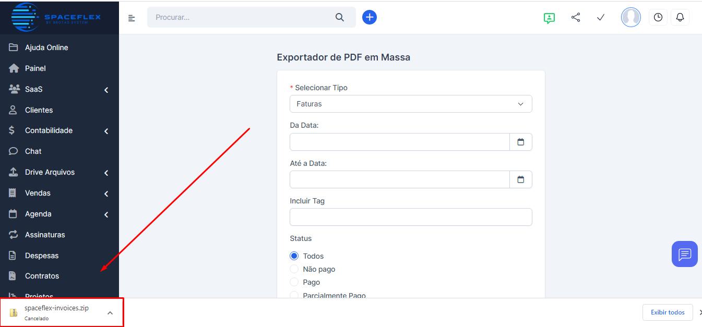The width and height of the screenshot is (702, 327).
Task: Open Despesas from the sidebar
Action: (42, 256)
